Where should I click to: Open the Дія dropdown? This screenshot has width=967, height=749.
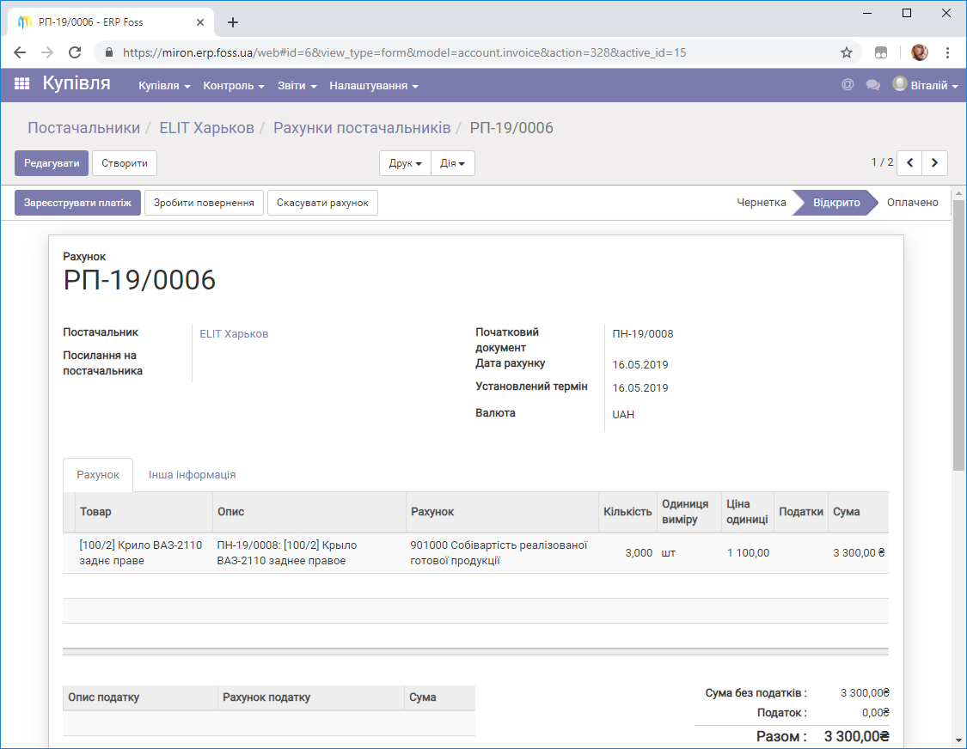(x=453, y=163)
